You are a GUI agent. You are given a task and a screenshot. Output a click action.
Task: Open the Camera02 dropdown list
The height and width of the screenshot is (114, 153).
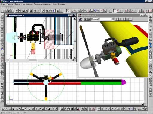click(112, 19)
